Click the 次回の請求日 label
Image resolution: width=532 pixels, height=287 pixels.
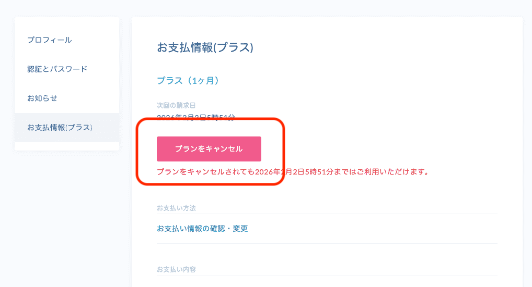[x=176, y=105]
